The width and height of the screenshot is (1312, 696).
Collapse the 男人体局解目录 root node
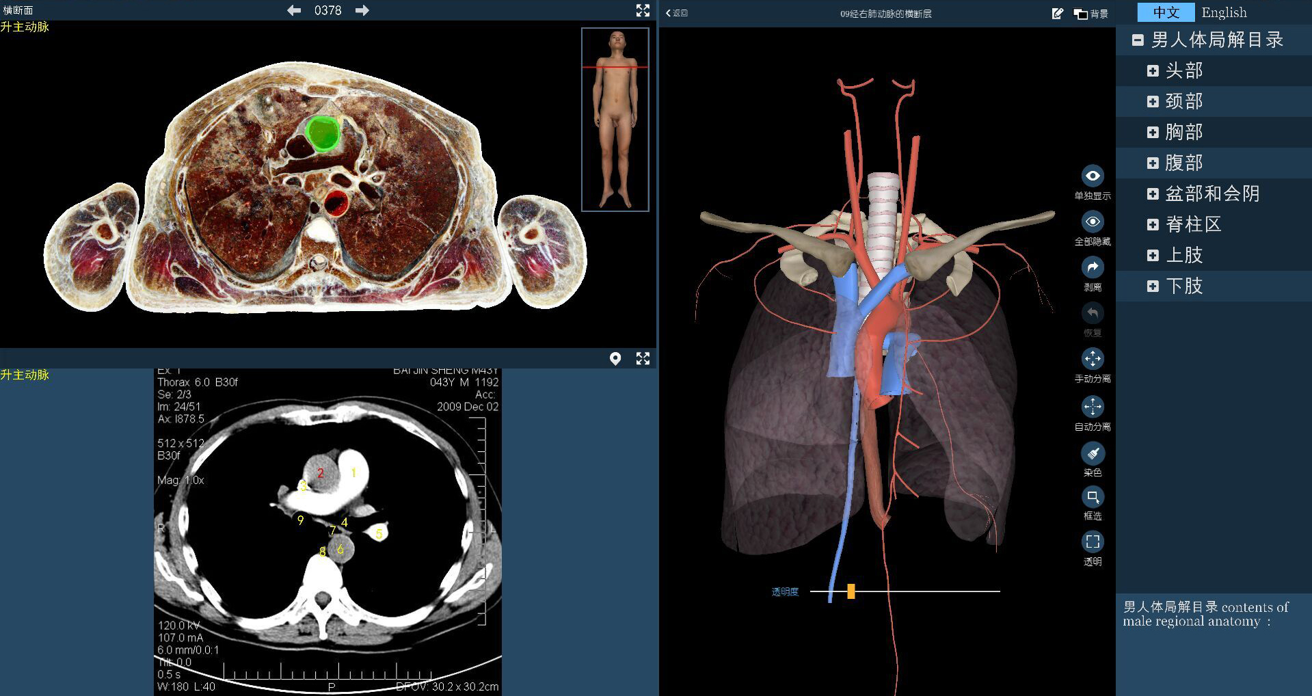tap(1138, 40)
